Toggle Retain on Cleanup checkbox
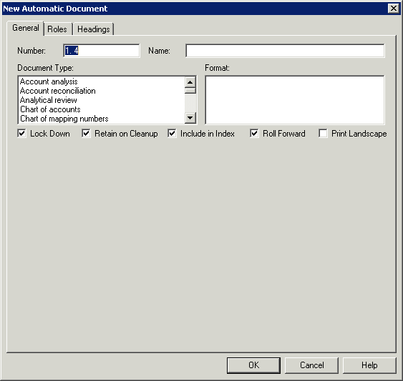 tap(86, 134)
